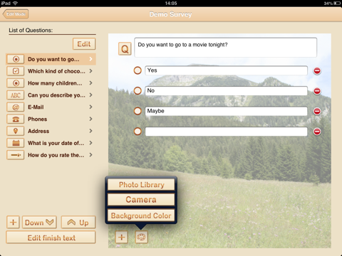342x256 pixels.
Task: Open chevron for the Address question
Action: pyautogui.click(x=90, y=131)
